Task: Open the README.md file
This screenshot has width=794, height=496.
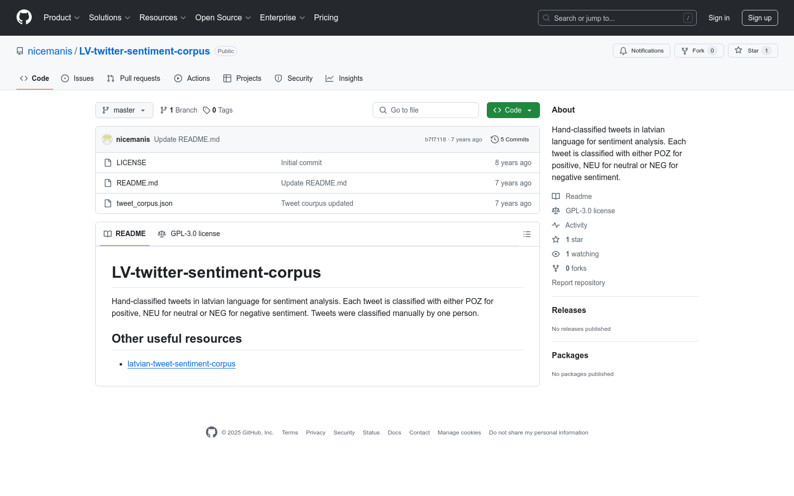Action: tap(137, 183)
